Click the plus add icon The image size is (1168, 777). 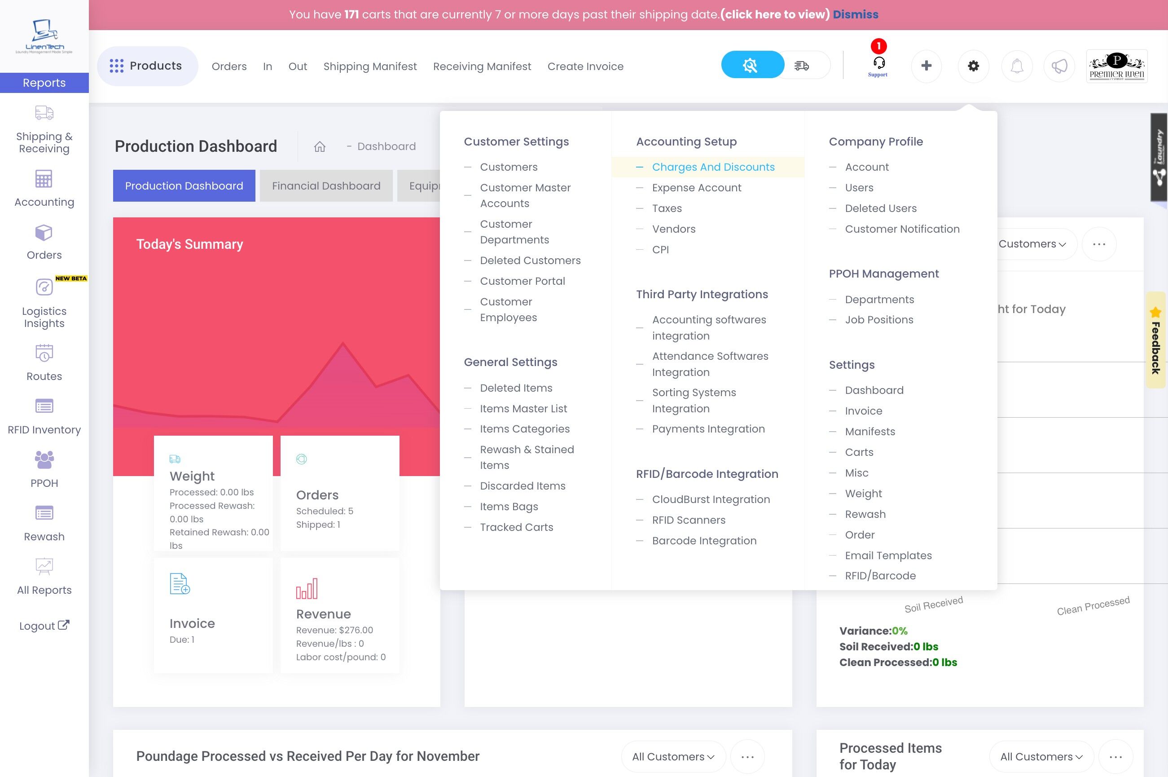[926, 66]
